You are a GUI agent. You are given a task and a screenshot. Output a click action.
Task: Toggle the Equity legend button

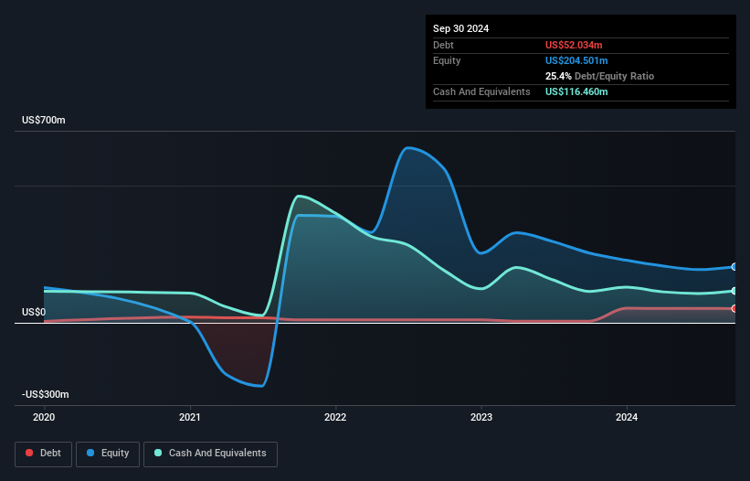pos(108,454)
